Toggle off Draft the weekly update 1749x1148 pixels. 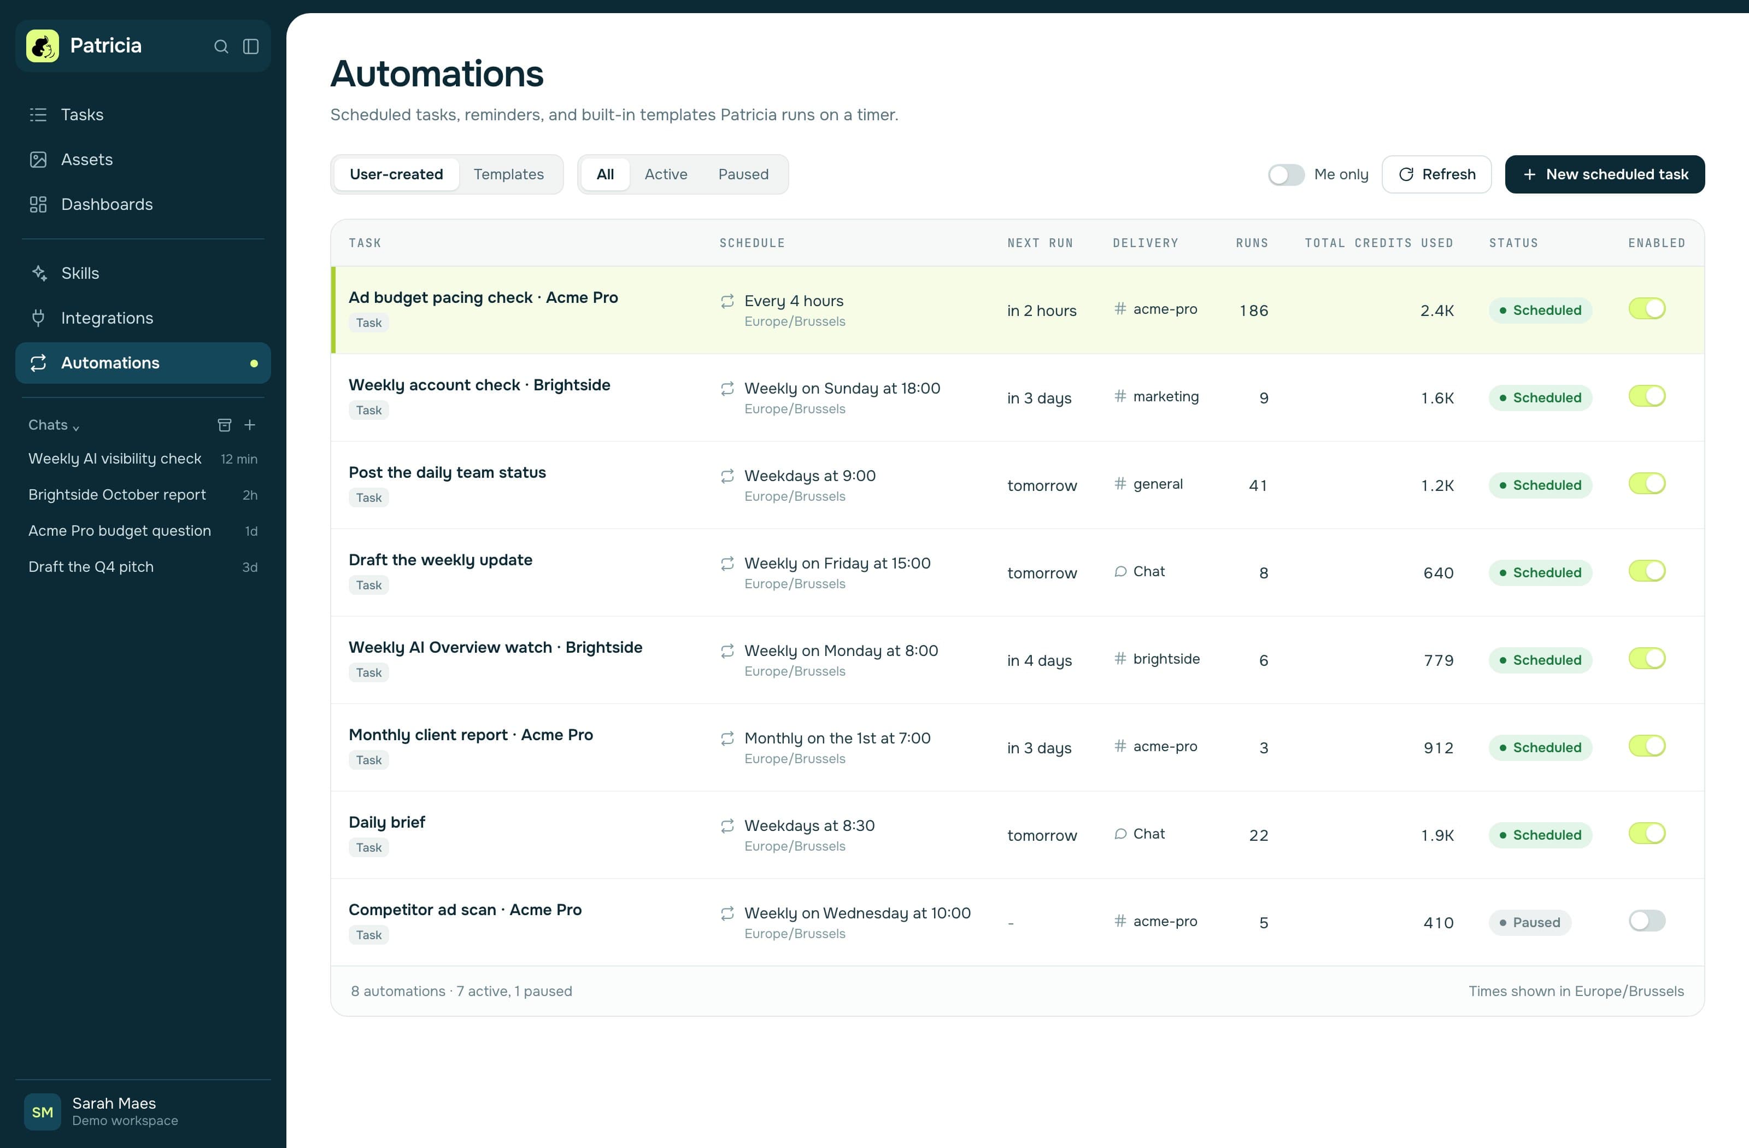point(1646,571)
